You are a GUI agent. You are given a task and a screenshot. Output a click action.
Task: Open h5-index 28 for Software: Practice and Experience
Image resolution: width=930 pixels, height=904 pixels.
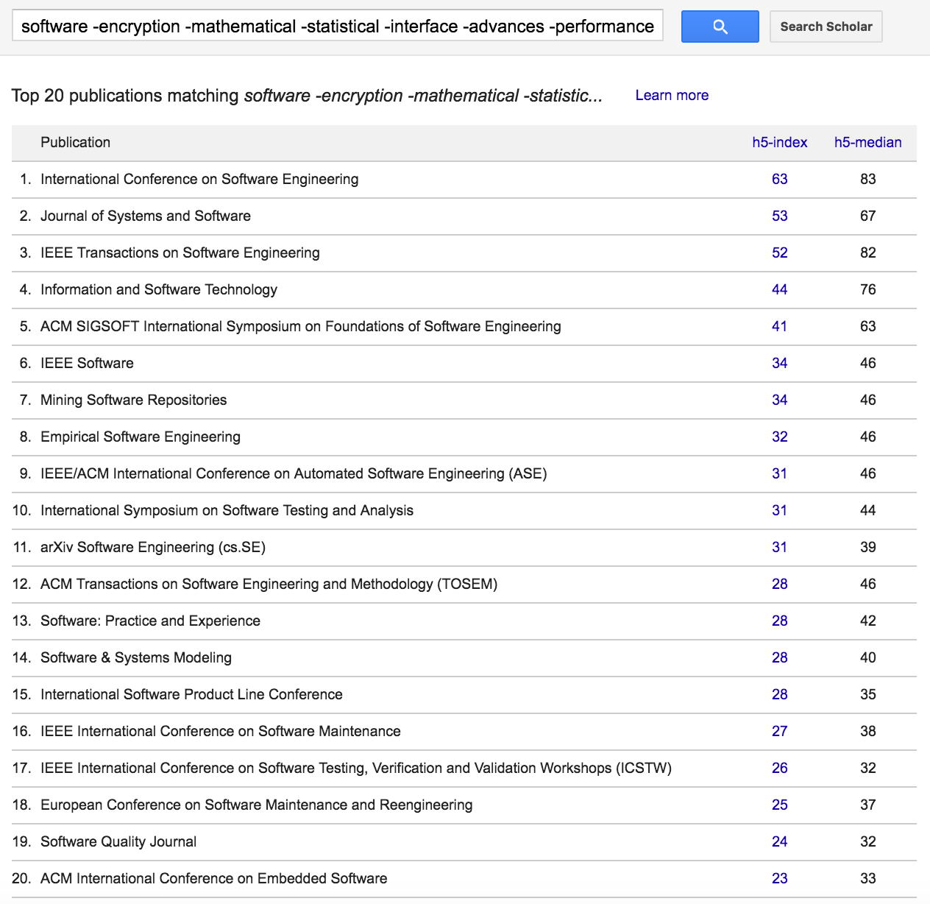click(x=779, y=621)
